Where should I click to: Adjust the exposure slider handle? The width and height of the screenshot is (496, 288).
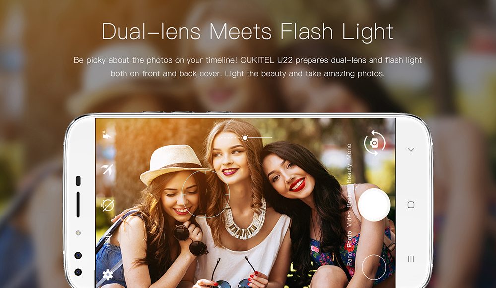click(x=245, y=138)
